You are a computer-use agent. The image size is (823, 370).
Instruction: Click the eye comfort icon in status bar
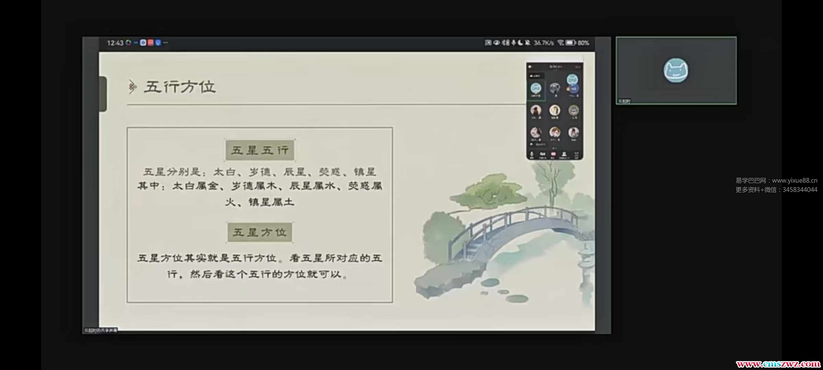pos(496,43)
